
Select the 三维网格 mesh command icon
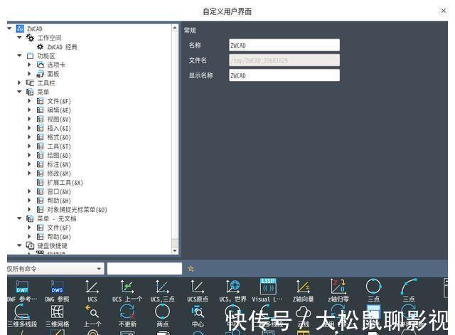coord(57,312)
